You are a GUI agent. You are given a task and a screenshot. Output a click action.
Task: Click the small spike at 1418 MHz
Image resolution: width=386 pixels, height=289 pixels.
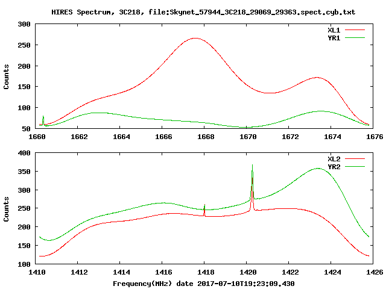(204, 210)
